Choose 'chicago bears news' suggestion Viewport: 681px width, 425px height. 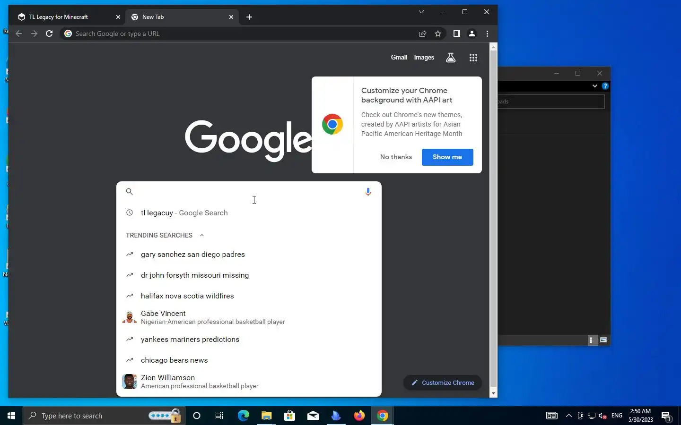pyautogui.click(x=249, y=360)
